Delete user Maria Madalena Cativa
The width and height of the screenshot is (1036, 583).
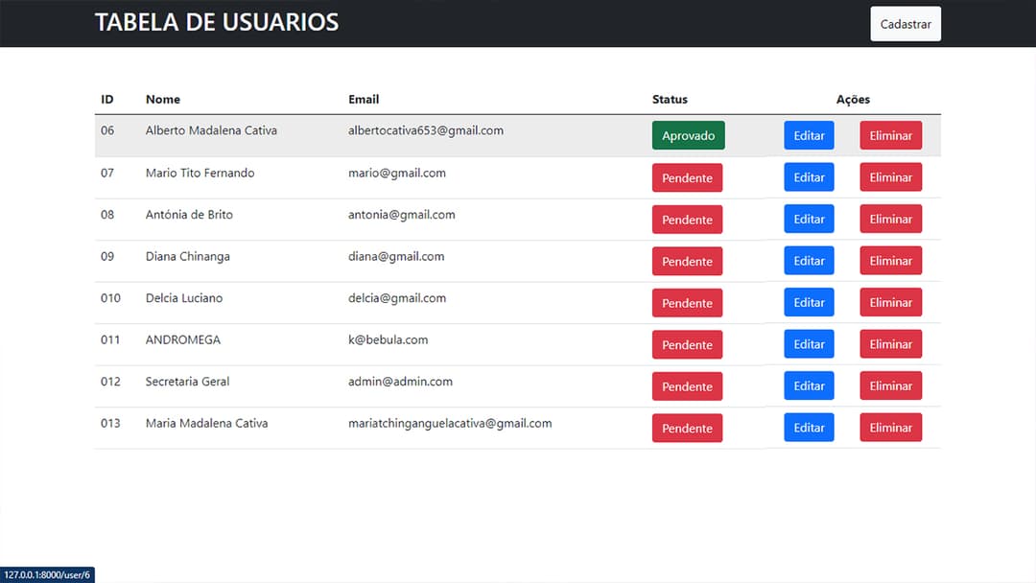tap(890, 428)
